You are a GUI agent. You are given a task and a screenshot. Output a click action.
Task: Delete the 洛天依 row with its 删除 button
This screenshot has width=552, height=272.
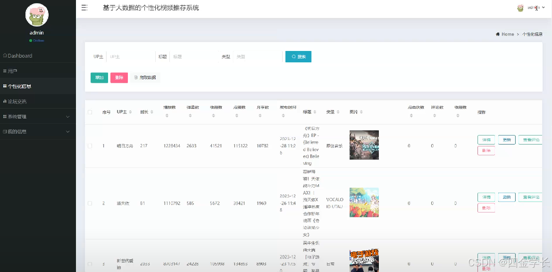point(486,208)
